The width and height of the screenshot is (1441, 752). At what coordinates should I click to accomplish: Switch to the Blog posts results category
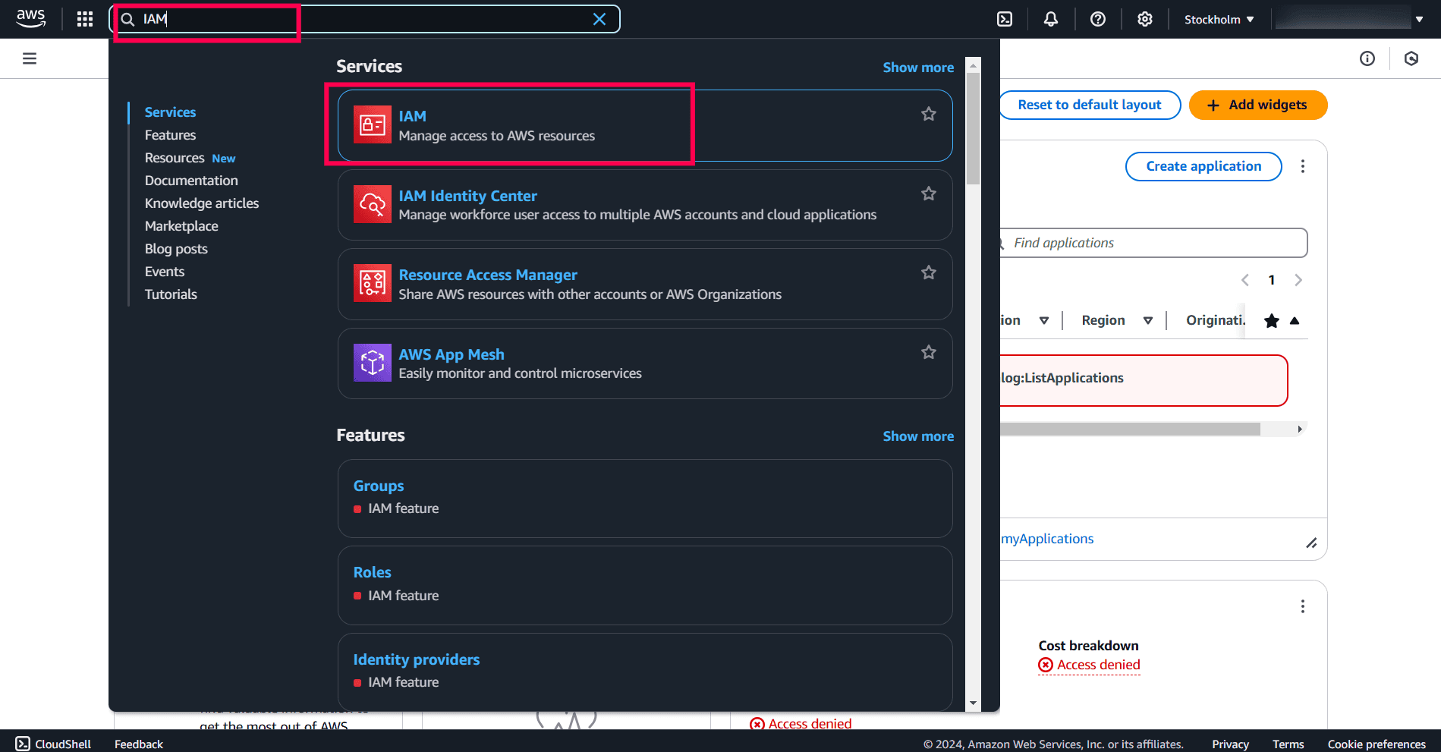coord(176,248)
